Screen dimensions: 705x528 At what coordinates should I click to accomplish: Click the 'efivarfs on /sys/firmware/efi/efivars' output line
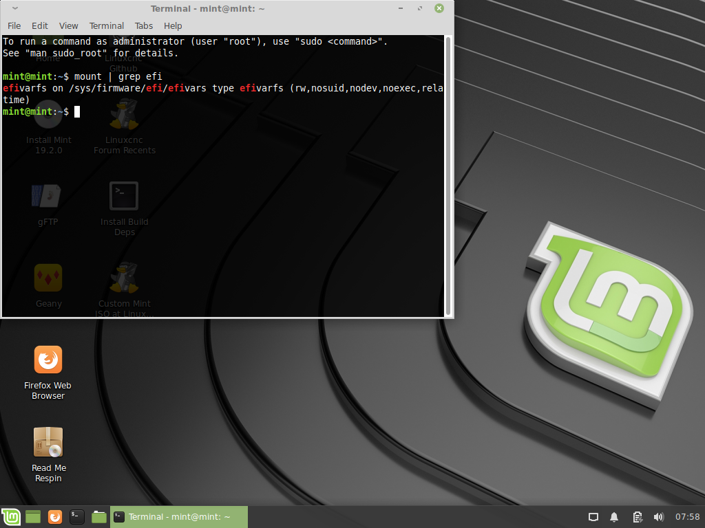click(x=222, y=93)
